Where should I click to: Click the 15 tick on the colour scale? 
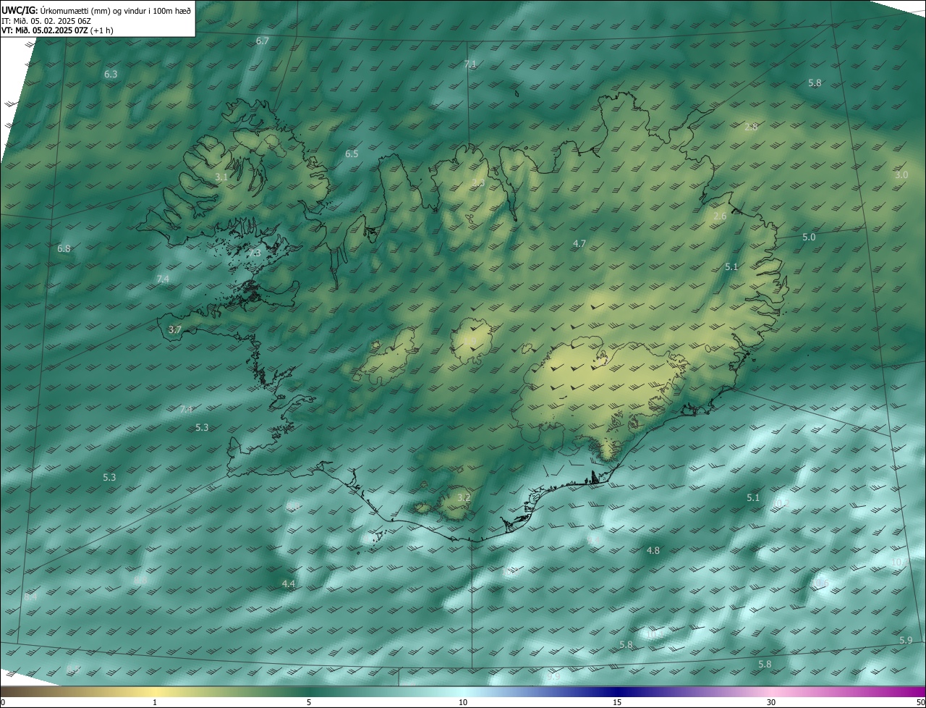pos(617,702)
